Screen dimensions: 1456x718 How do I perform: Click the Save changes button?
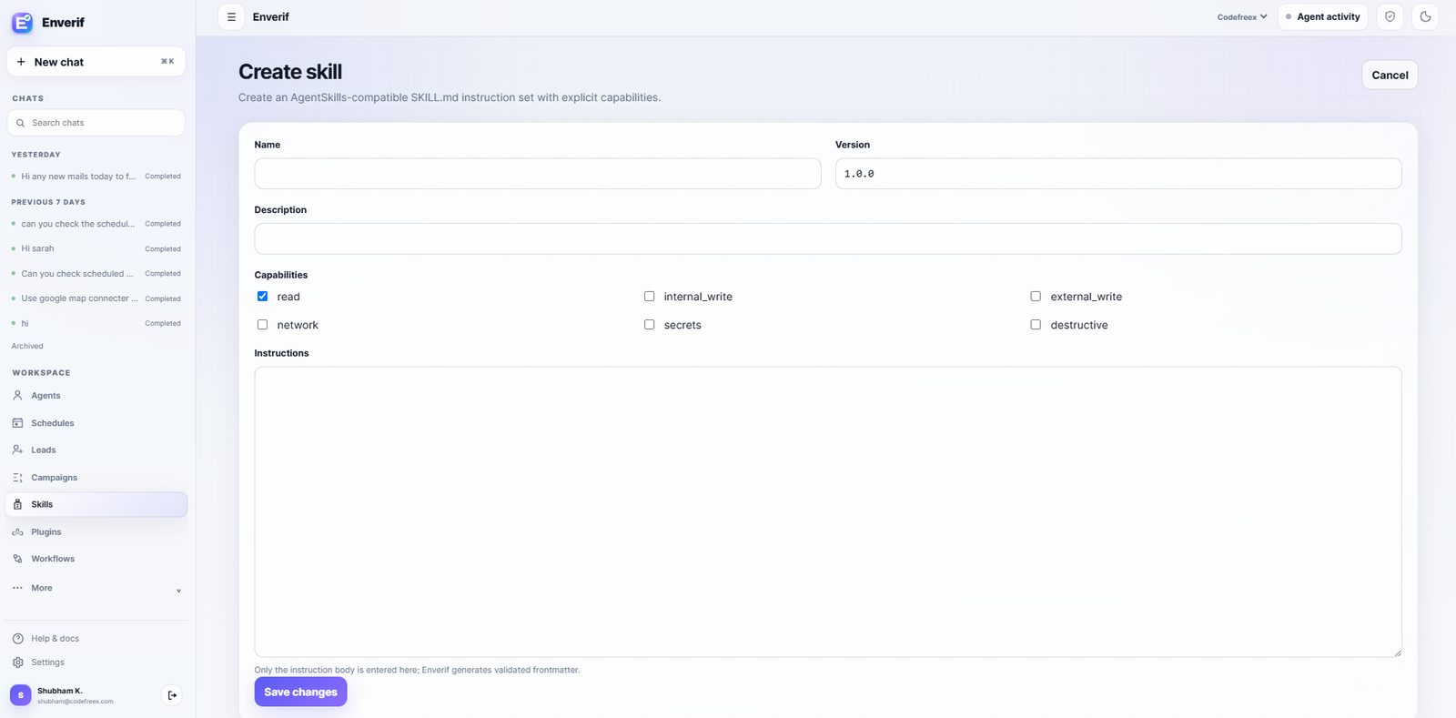[x=300, y=692]
